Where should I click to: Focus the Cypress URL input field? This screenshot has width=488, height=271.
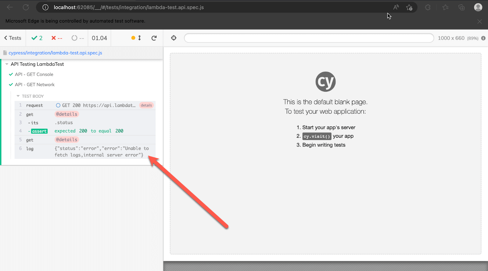pos(309,38)
